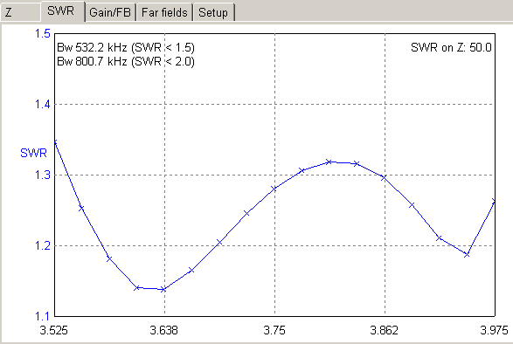Go to the Far fields tab
This screenshot has height=344, width=513.
pyautogui.click(x=164, y=12)
